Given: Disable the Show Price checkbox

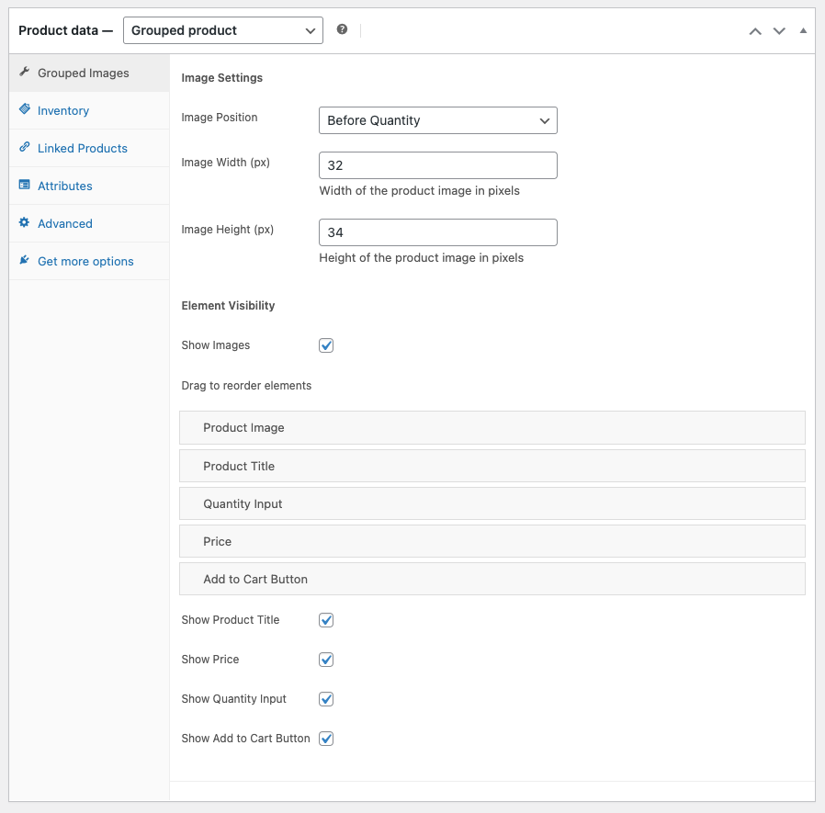Looking at the screenshot, I should (326, 660).
